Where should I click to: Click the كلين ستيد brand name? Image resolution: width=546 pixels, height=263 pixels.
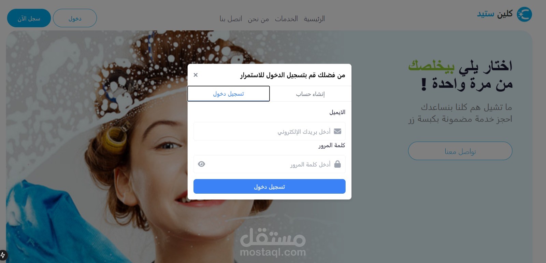click(x=495, y=14)
